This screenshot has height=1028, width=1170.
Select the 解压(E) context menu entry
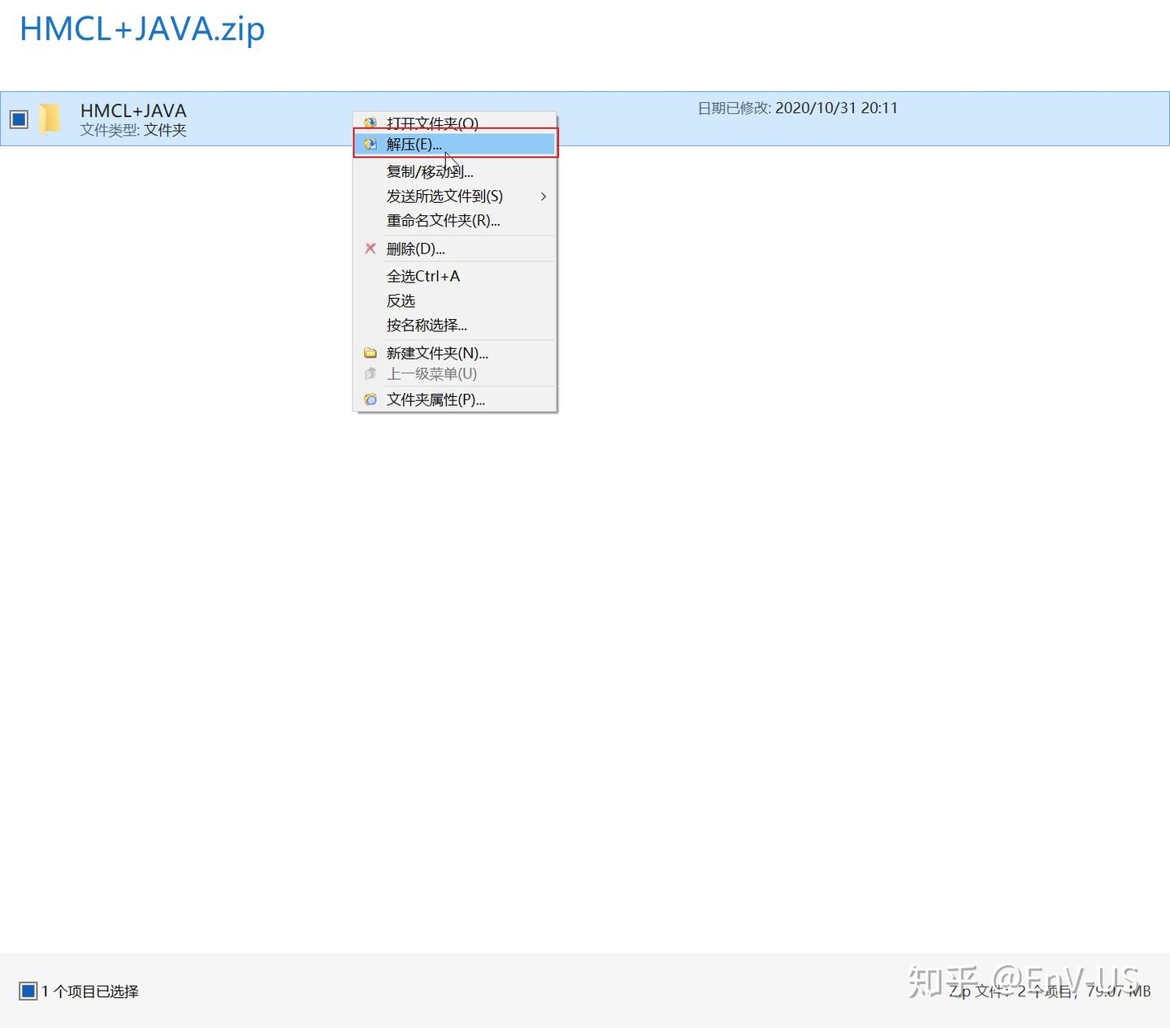tap(415, 145)
